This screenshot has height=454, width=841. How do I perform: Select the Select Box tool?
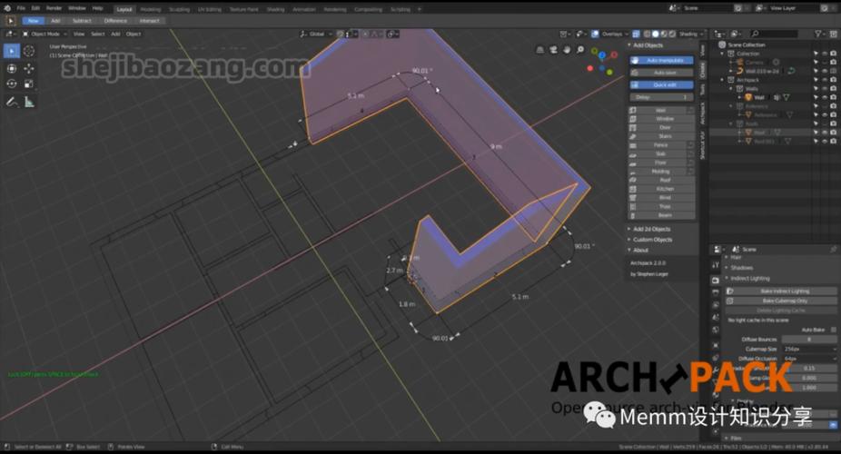coord(12,51)
